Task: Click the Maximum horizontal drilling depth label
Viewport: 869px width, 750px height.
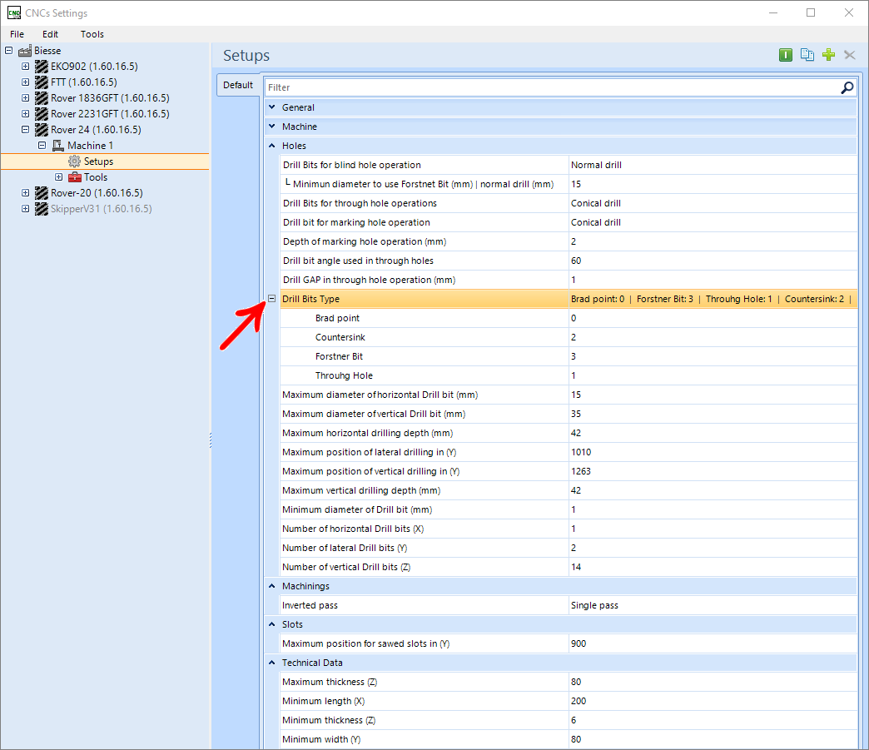Action: click(367, 434)
